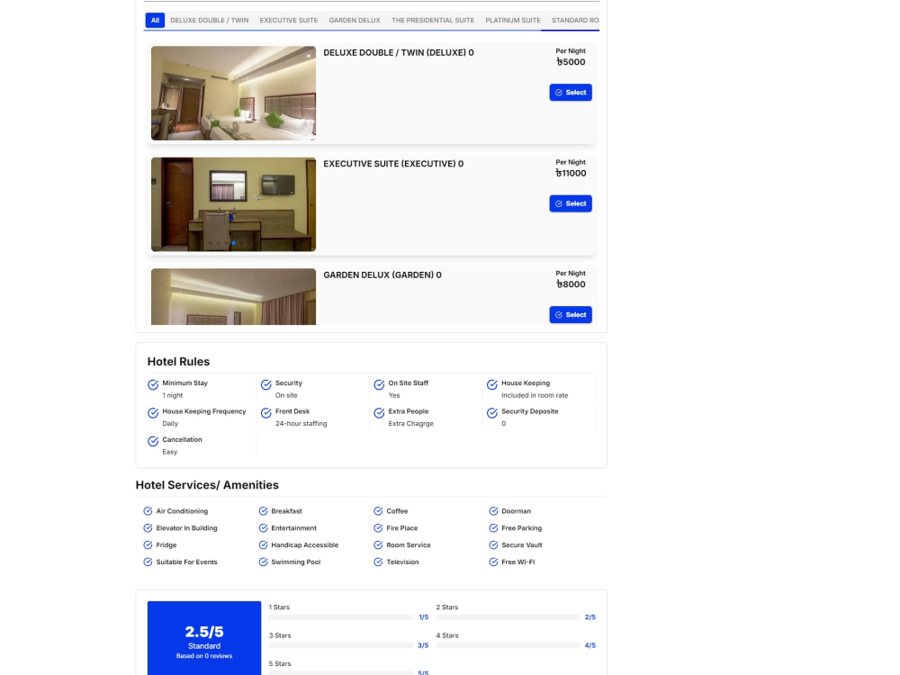Click the Extra People check icon

[380, 413]
